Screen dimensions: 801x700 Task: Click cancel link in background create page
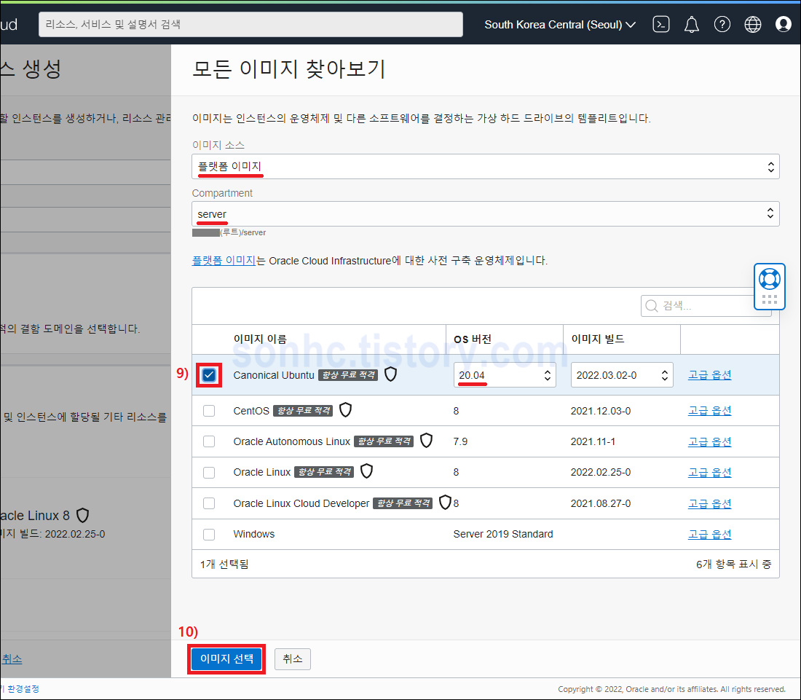coord(12,658)
